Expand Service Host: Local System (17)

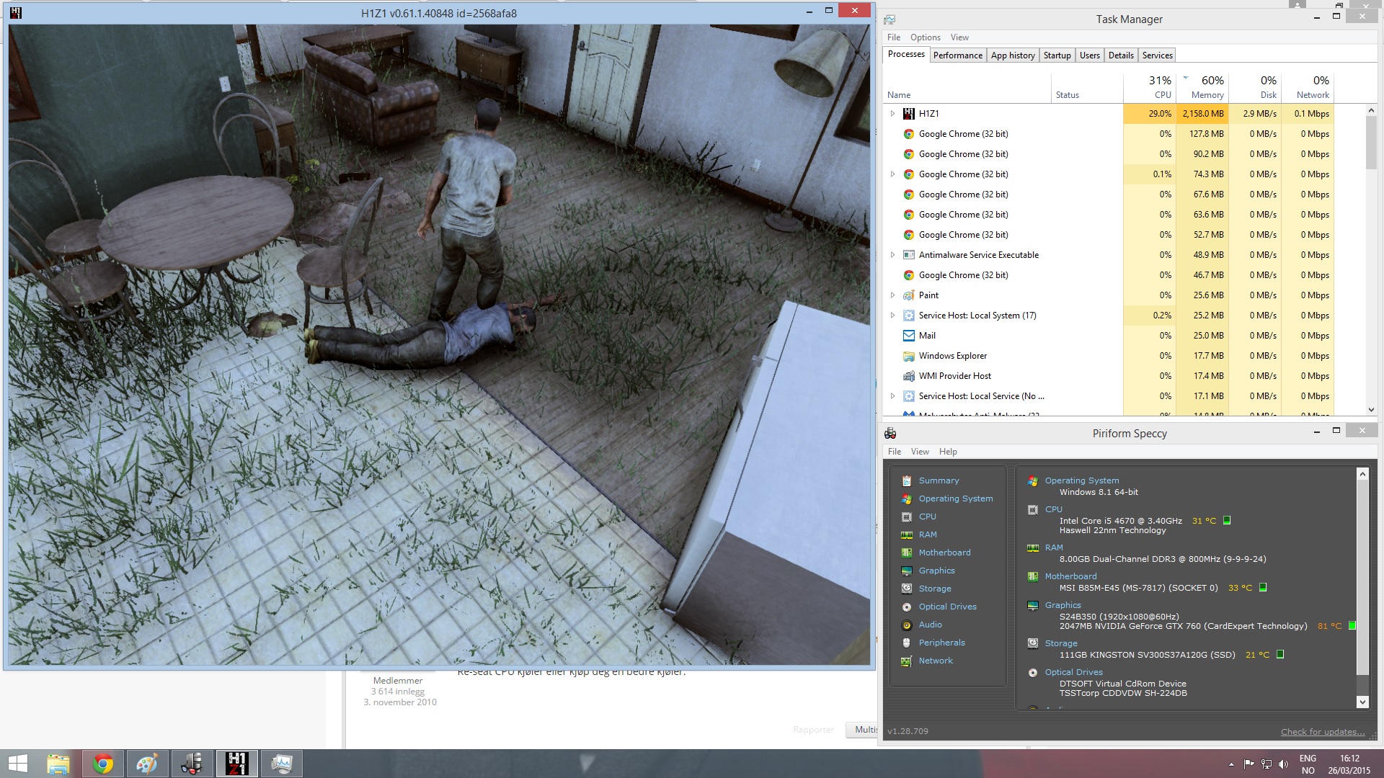(x=892, y=316)
